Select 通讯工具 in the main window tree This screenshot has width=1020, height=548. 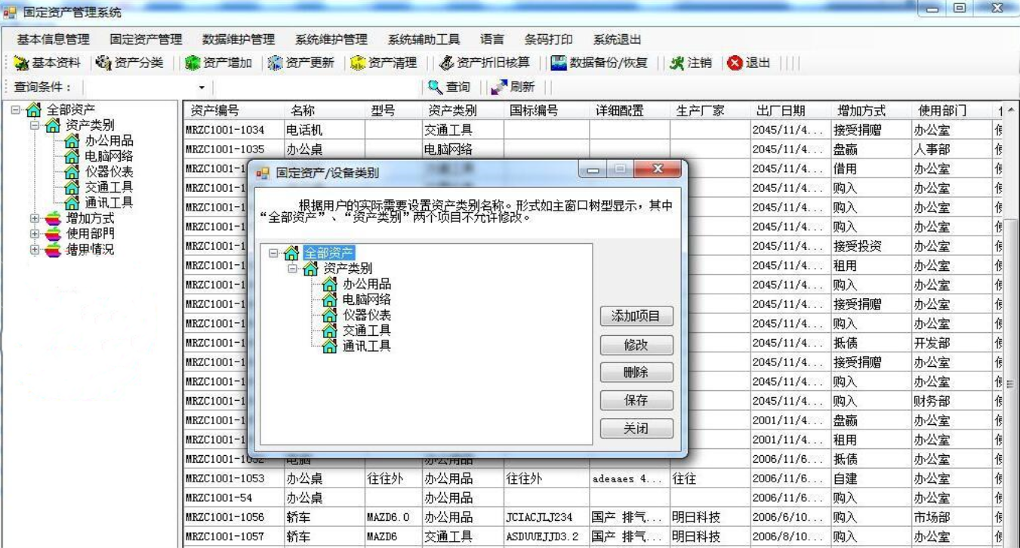(x=109, y=202)
